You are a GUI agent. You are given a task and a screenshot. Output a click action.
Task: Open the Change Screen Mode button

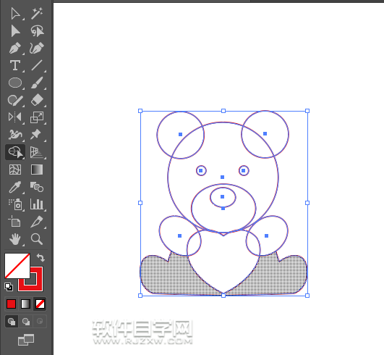click(26, 340)
